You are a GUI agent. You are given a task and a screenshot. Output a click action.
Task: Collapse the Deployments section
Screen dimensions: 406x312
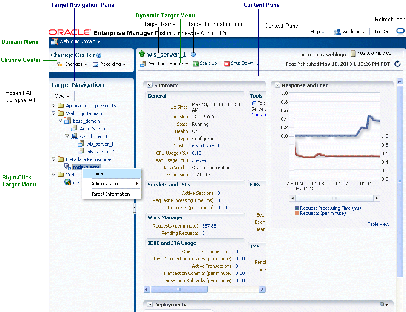click(x=150, y=304)
